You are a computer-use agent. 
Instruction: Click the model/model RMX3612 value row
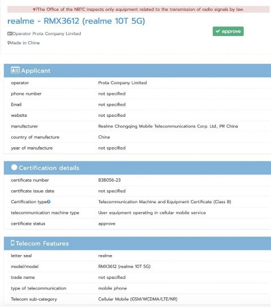pyautogui.click(x=137, y=266)
